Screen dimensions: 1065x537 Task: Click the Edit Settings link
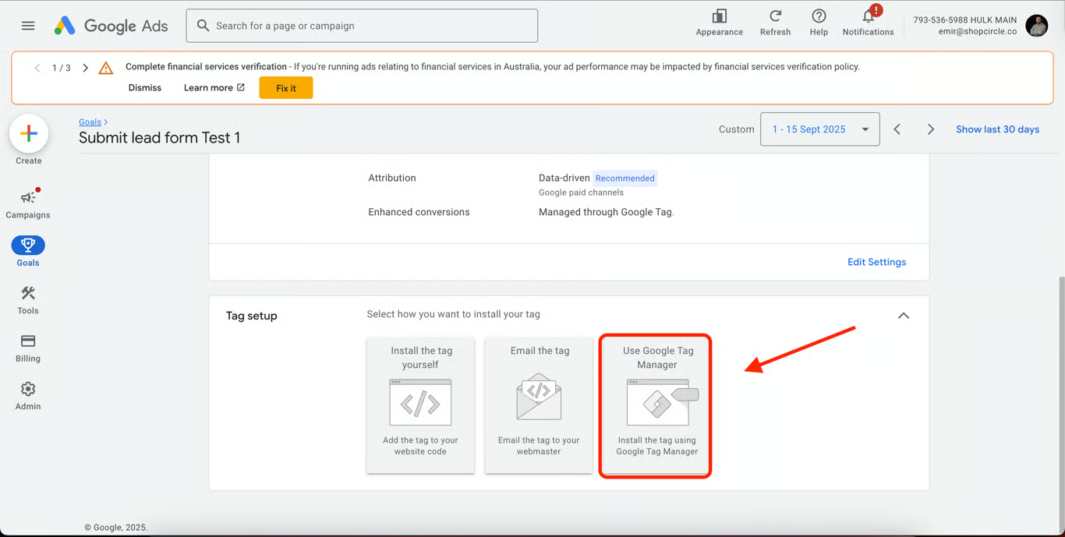(876, 262)
